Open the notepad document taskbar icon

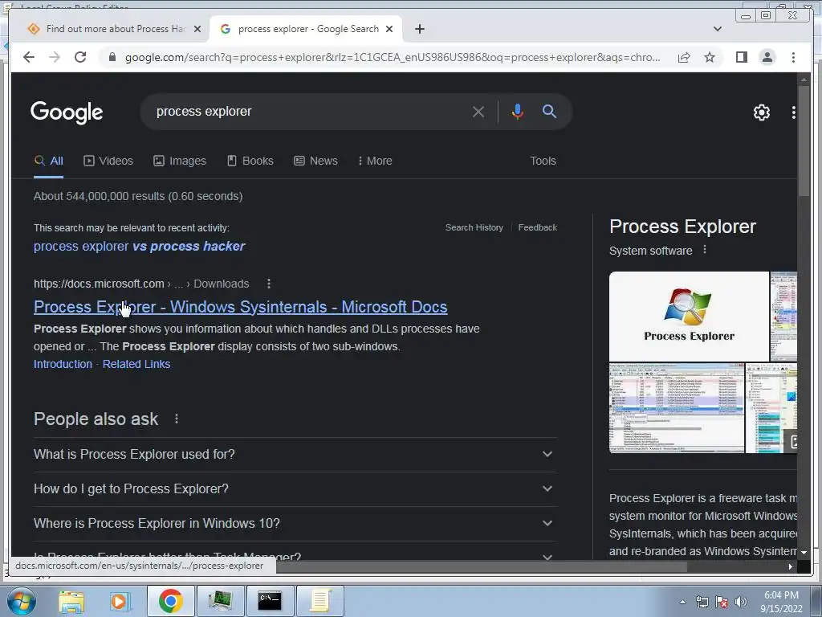click(319, 601)
